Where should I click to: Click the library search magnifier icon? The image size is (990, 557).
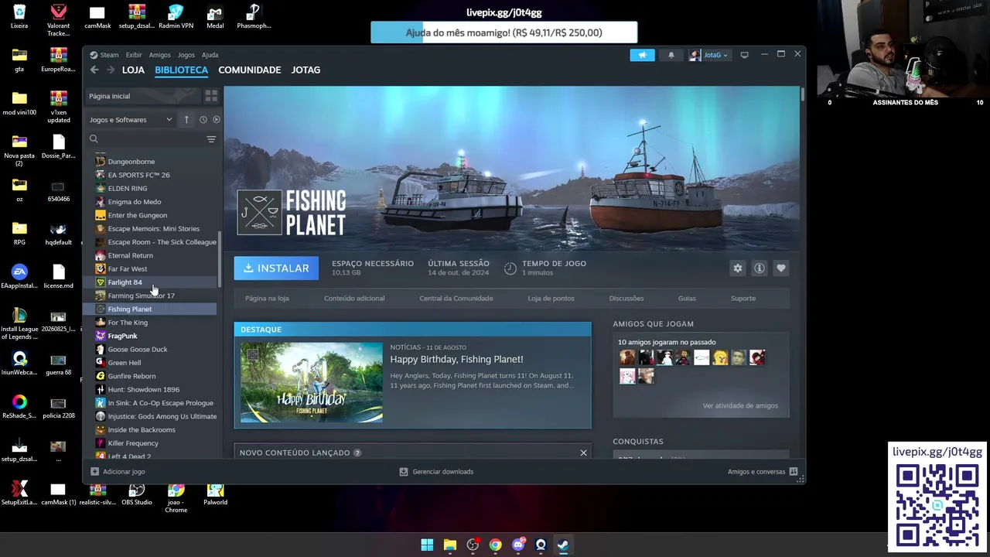pyautogui.click(x=94, y=139)
